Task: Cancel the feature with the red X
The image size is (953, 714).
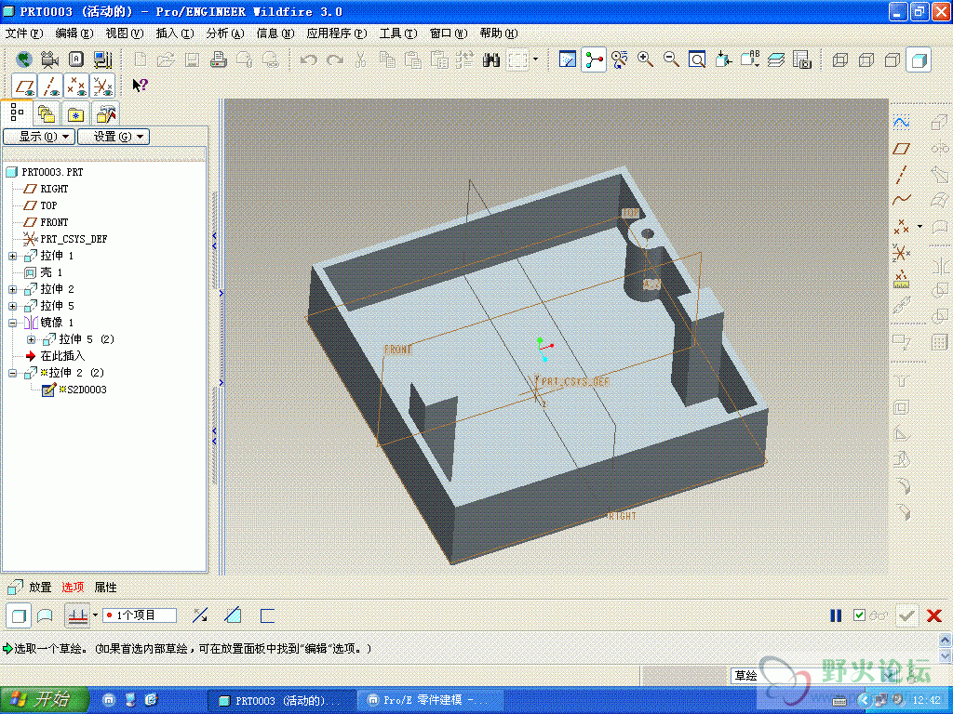Action: (934, 615)
